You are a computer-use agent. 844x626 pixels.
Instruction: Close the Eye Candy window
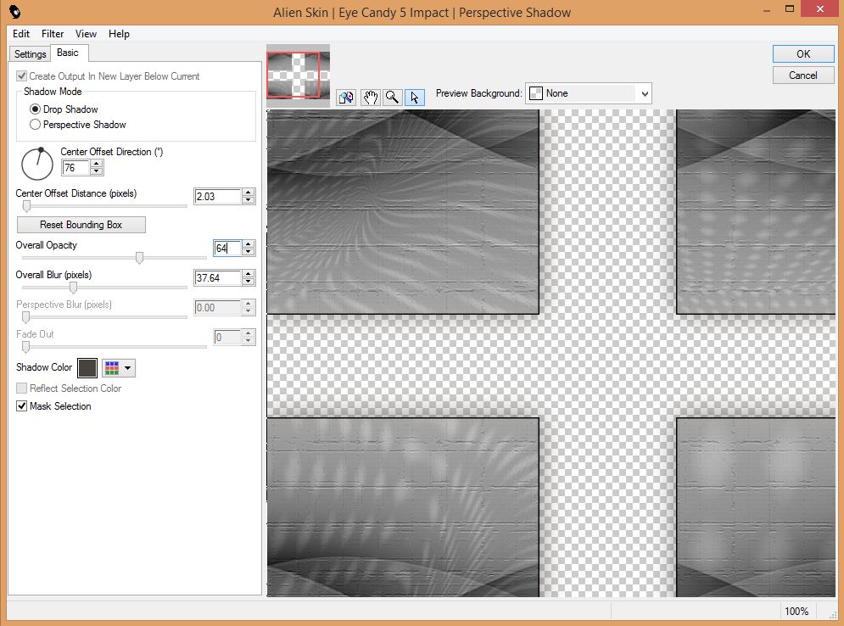point(819,8)
